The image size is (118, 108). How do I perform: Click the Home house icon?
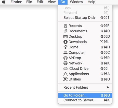[65, 47]
